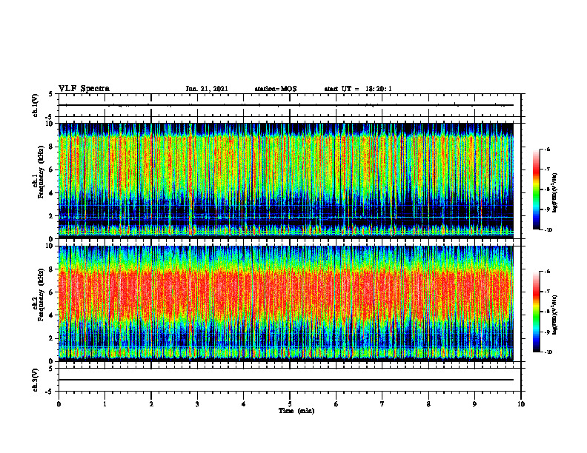587x453 pixels.
Task: Click the "ch.1(V)" waveform axis label
Action: tap(36, 105)
